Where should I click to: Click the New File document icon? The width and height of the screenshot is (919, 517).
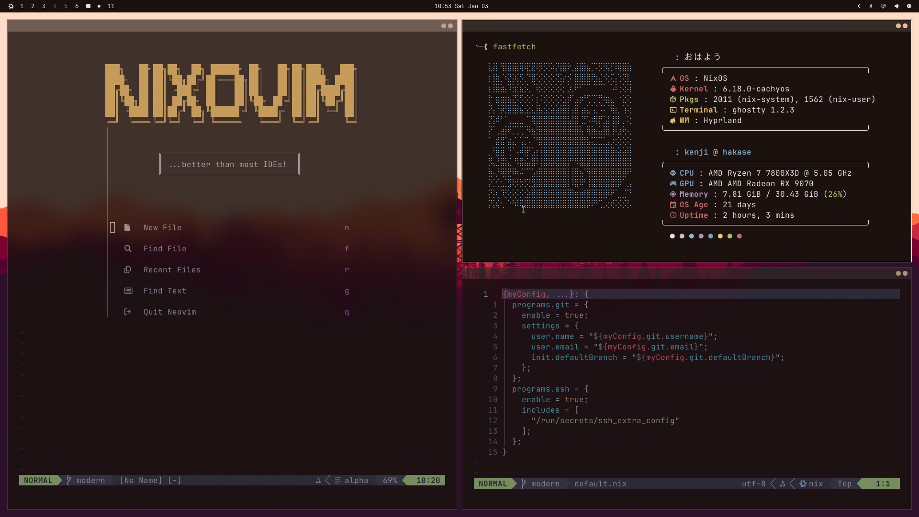pos(127,228)
